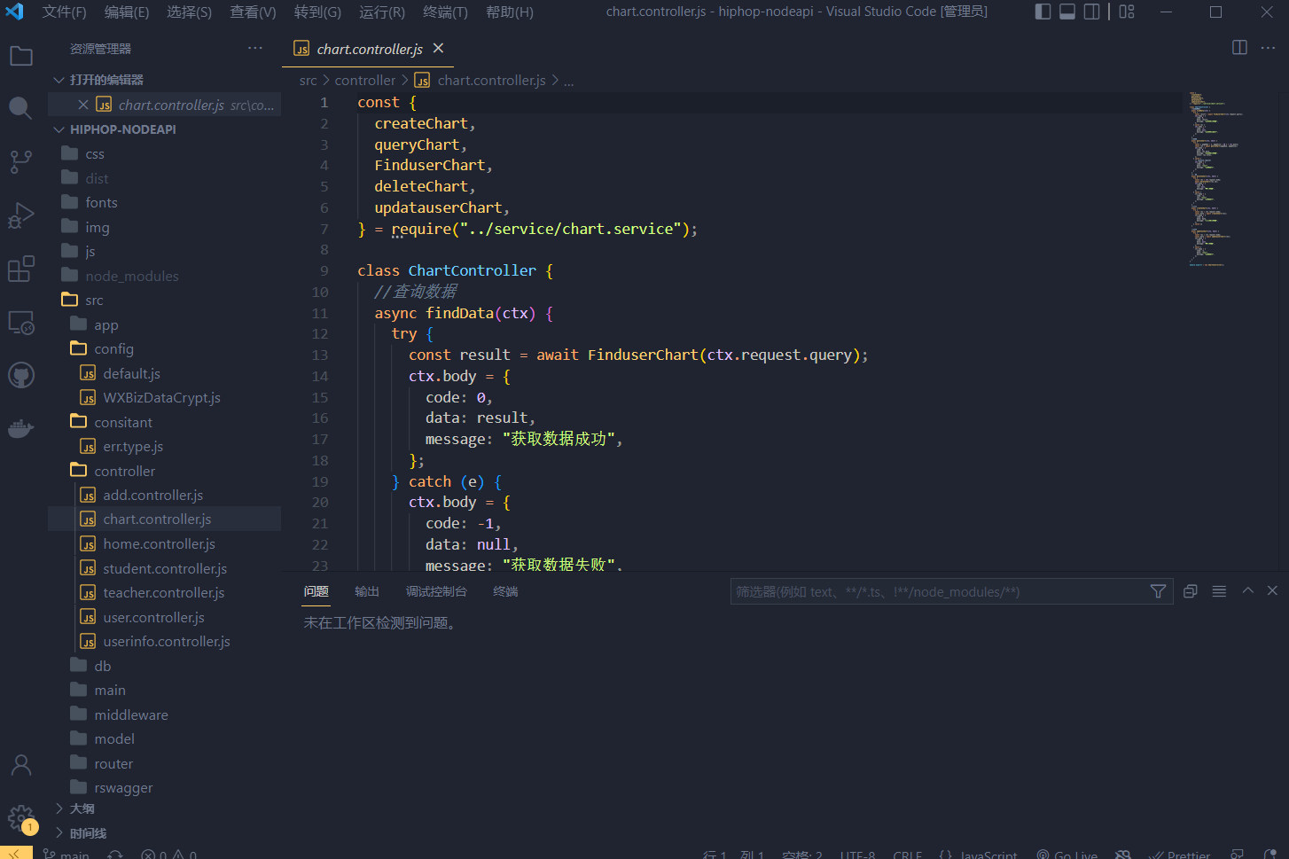Open the GitHub view in activity bar
The height and width of the screenshot is (859, 1289).
click(x=21, y=375)
